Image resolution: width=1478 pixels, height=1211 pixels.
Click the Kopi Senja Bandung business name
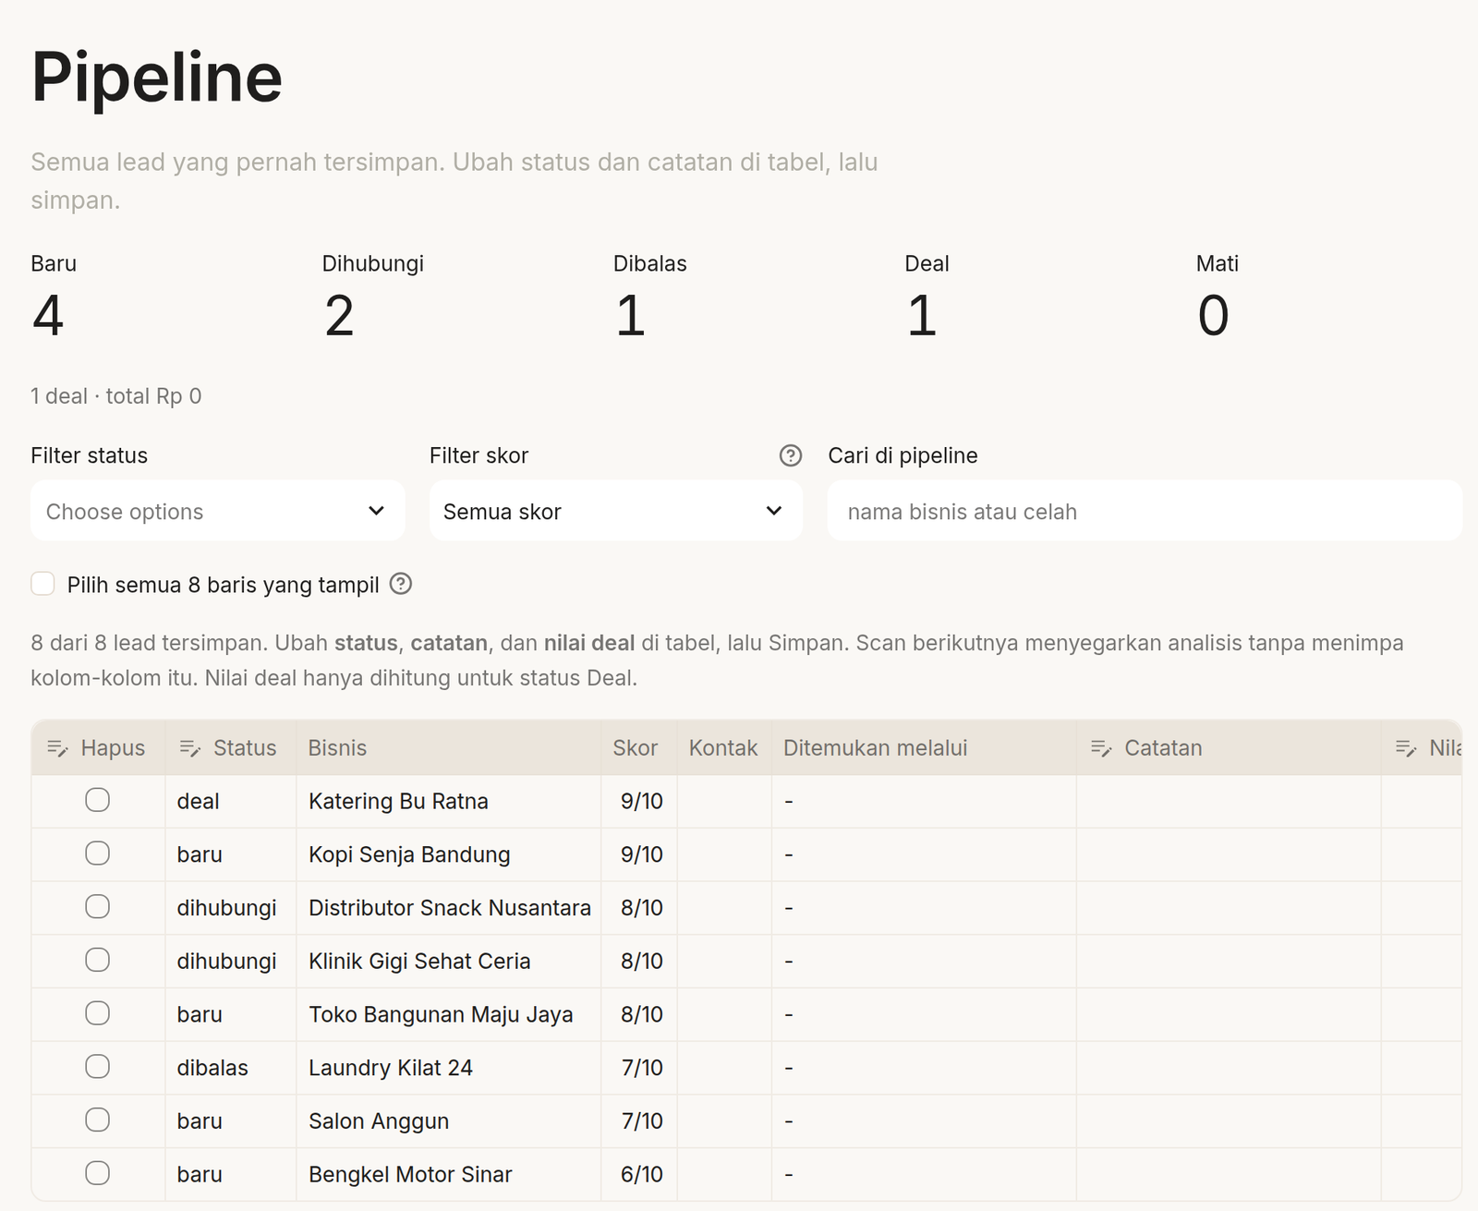[409, 854]
